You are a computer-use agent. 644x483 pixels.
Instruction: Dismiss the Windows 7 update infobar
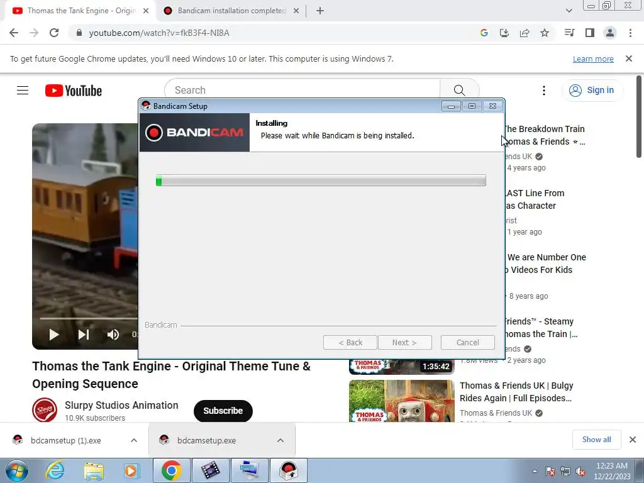pos(629,58)
